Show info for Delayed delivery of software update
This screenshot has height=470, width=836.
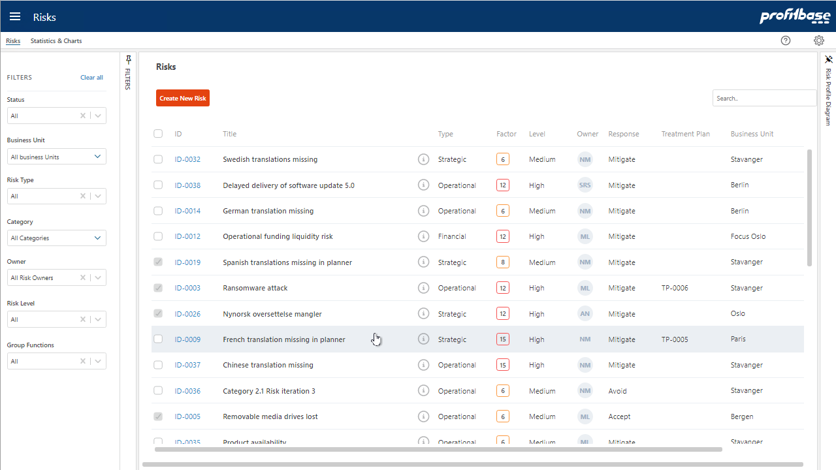(x=423, y=185)
